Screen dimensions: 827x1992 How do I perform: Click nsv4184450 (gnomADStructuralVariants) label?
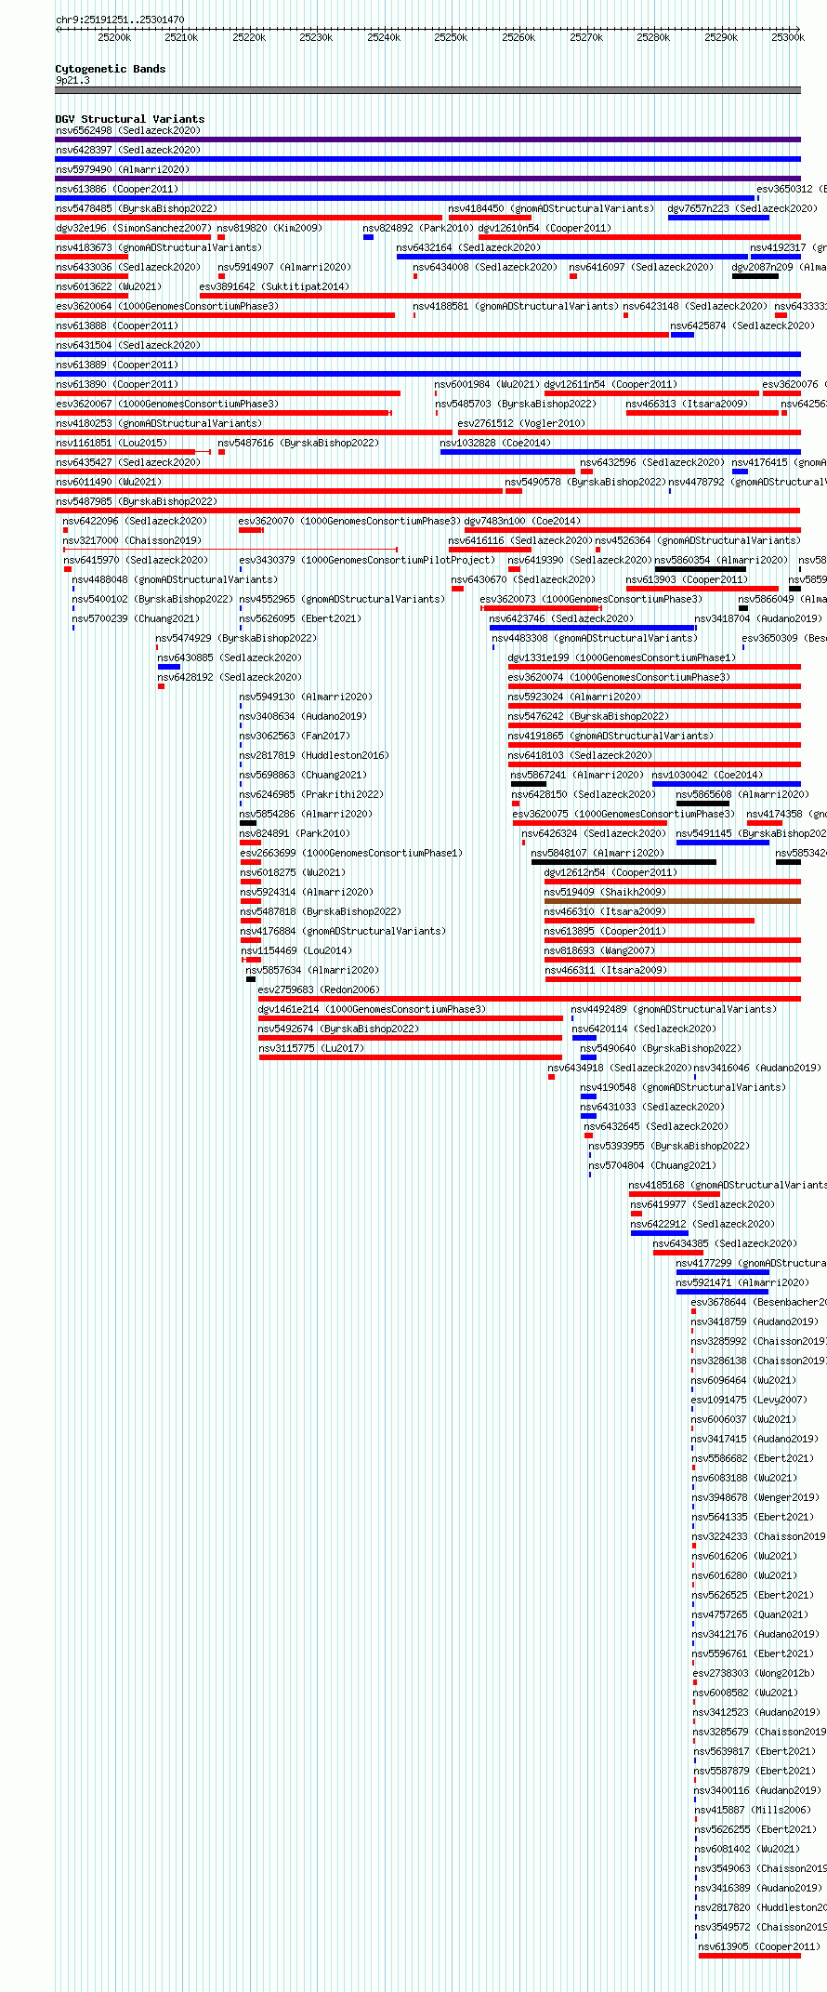[551, 208]
